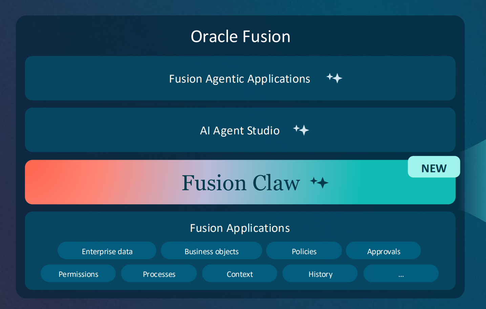Select the Permissions pill
This screenshot has height=309, width=486.
tap(78, 273)
